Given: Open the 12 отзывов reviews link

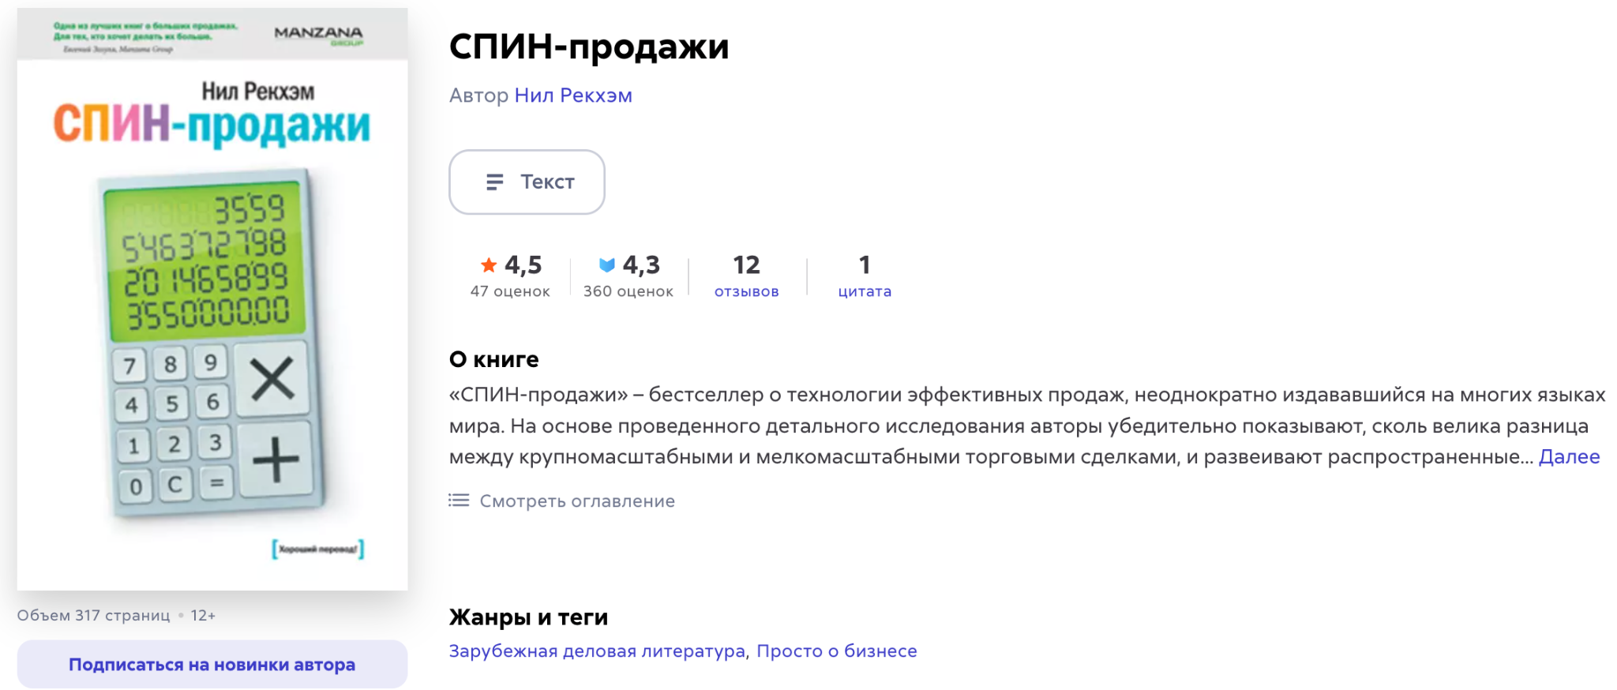Looking at the screenshot, I should pyautogui.click(x=747, y=276).
